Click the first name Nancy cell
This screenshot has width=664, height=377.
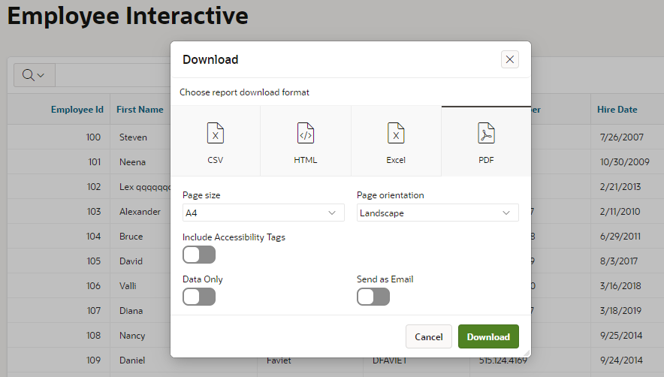[132, 336]
